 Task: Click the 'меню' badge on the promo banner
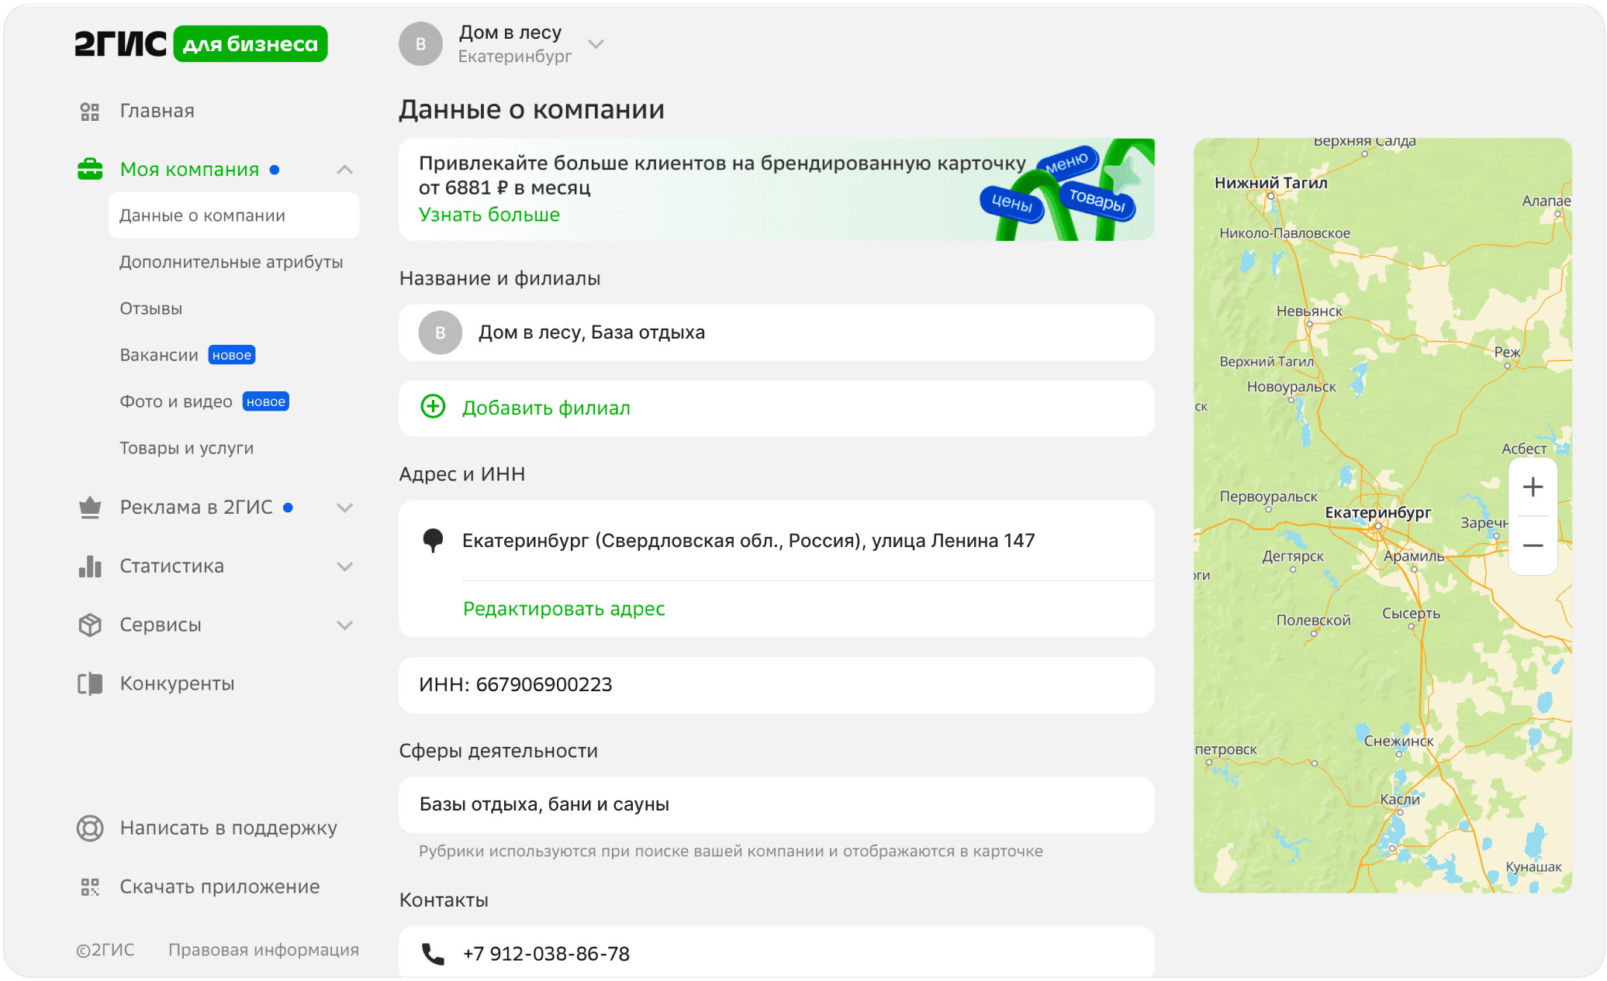(x=1067, y=163)
